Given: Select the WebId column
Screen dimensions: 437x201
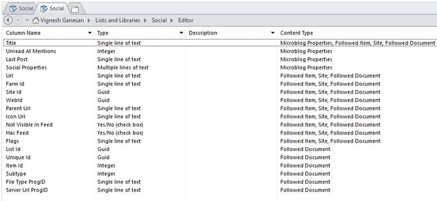Looking at the screenshot, I should pyautogui.click(x=14, y=100).
